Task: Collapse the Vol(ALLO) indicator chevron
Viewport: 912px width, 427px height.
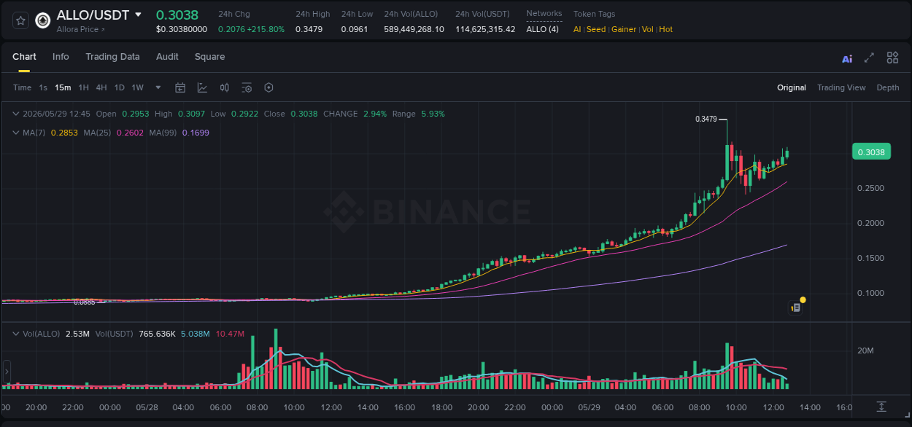Action: [16, 334]
